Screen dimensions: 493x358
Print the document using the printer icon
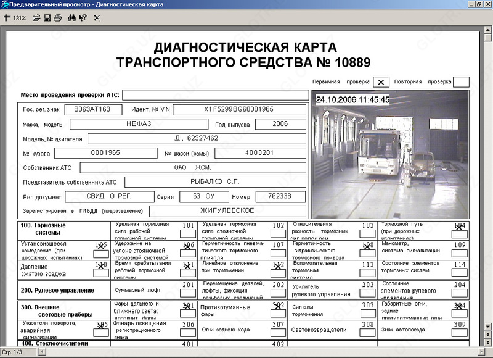57,19
